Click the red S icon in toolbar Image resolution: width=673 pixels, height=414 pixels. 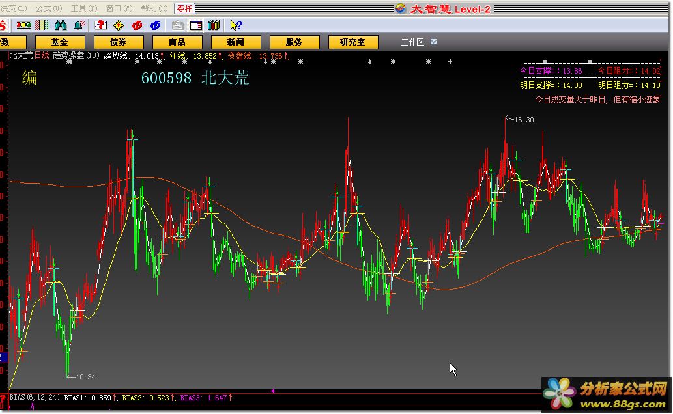(x=3, y=25)
